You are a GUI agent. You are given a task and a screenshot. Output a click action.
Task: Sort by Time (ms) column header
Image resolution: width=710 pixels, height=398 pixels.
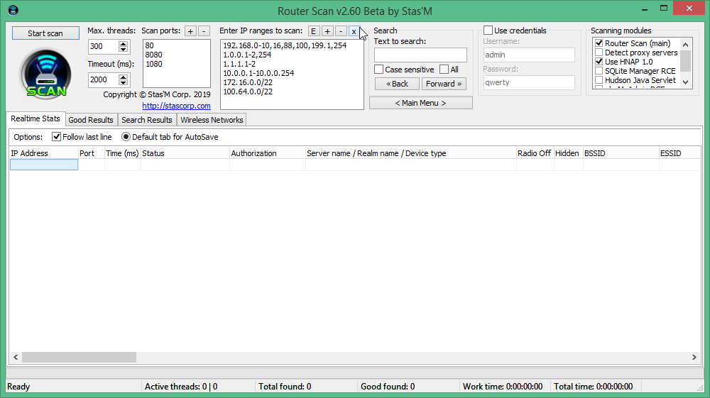[122, 153]
